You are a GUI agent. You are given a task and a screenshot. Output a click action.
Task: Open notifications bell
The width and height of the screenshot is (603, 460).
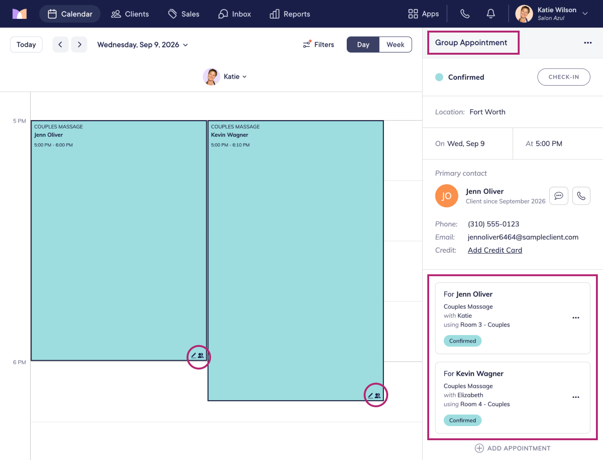coord(490,14)
